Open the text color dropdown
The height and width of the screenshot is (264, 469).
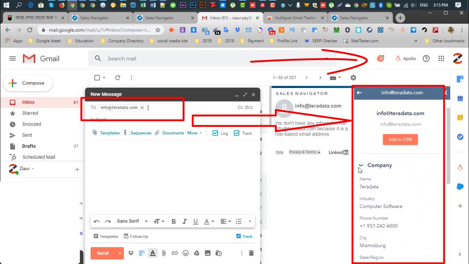coord(209,221)
